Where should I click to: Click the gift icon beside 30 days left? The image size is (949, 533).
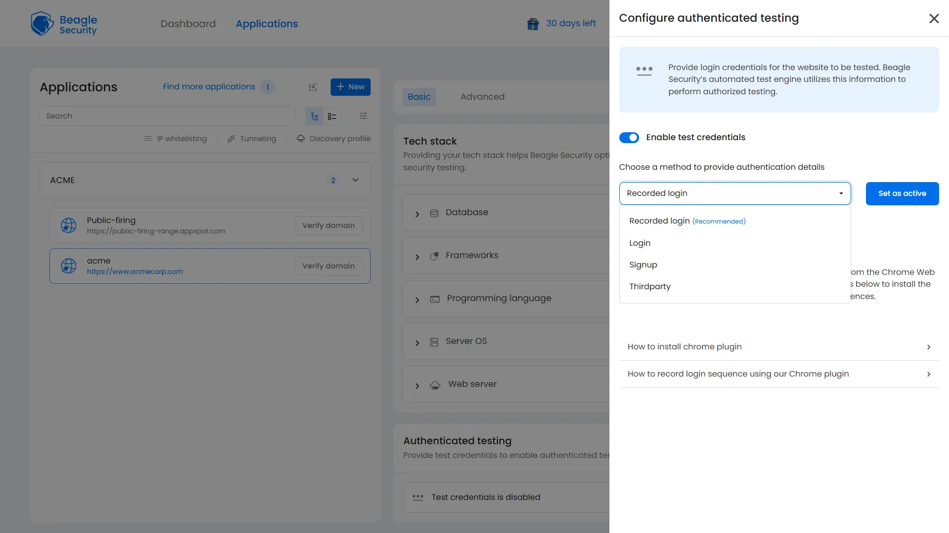533,23
